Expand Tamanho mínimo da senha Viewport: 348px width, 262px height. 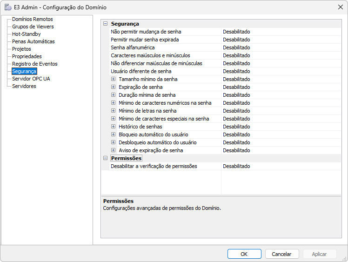[x=113, y=79]
